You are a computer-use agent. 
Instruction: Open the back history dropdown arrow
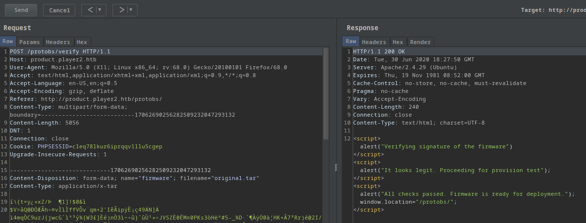(x=101, y=10)
